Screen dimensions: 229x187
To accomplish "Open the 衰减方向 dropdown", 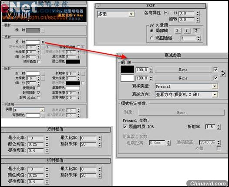I will click(186, 94).
